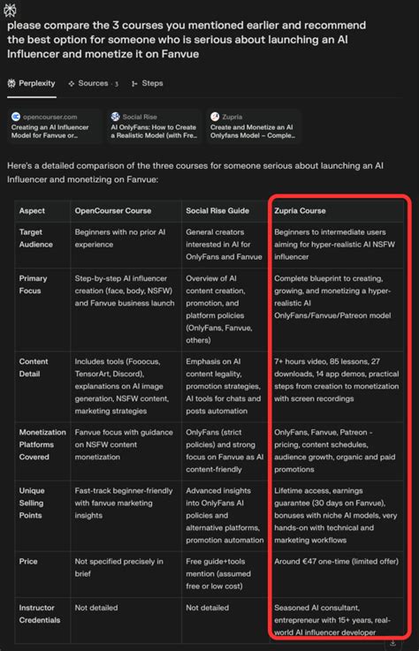Open the Social Rise source card
This screenshot has height=651, width=419.
(x=154, y=126)
